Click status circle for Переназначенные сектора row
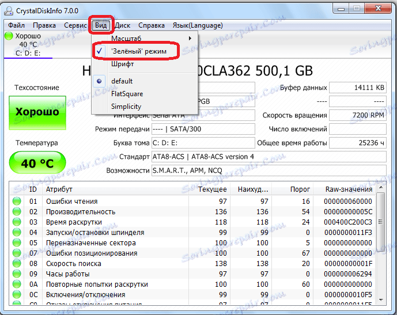Image resolution: width=397 pixels, height=315 pixels. tap(17, 242)
